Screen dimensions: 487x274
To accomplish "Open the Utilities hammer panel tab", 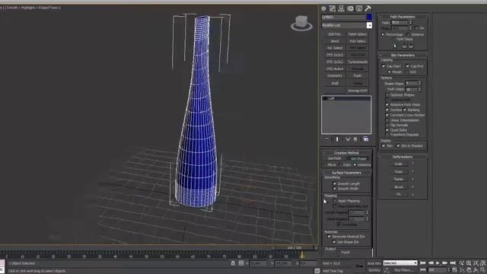I will point(368,8).
